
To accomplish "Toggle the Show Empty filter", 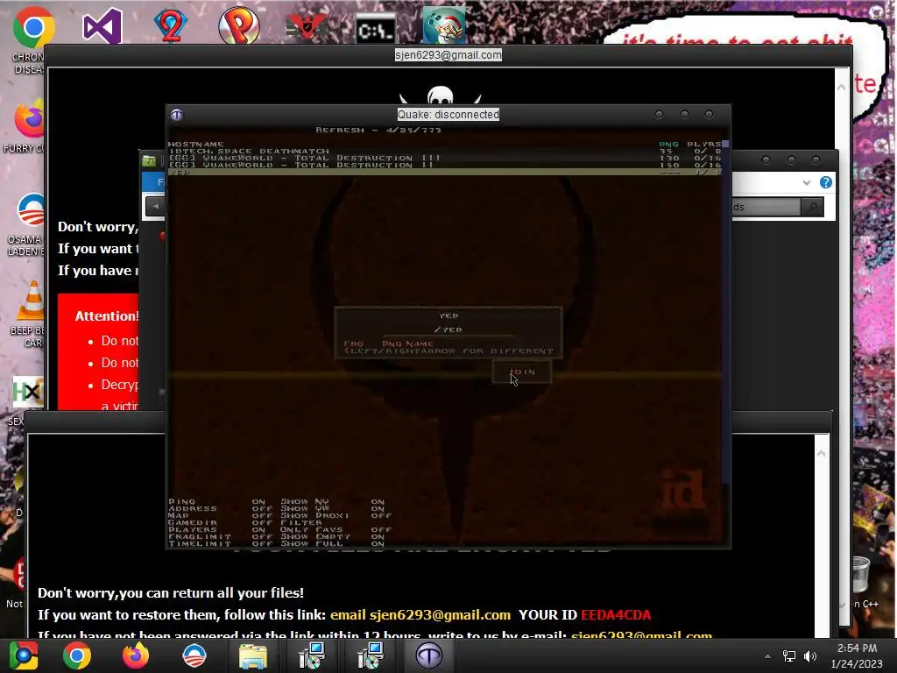I will click(332, 537).
